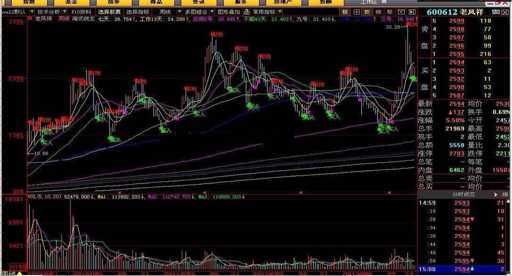Open the 商品 top tab
The width and height of the screenshot is (512, 276).
156,2
